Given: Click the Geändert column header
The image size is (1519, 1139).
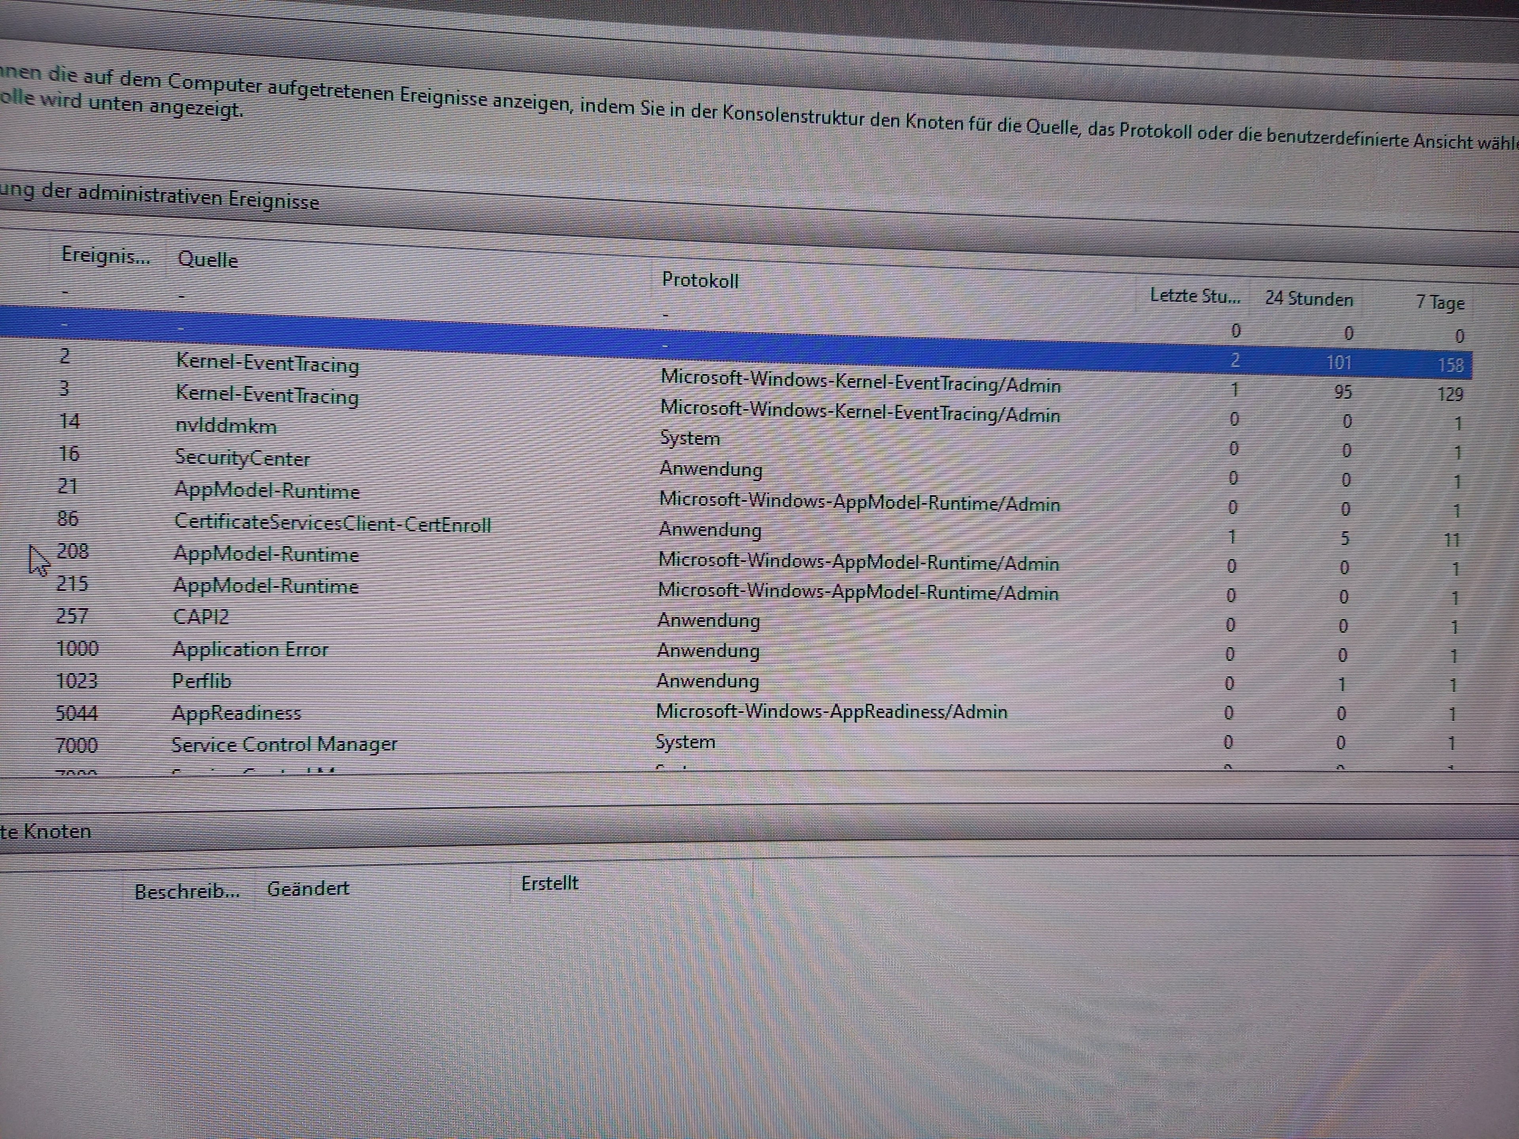Looking at the screenshot, I should click(x=308, y=889).
